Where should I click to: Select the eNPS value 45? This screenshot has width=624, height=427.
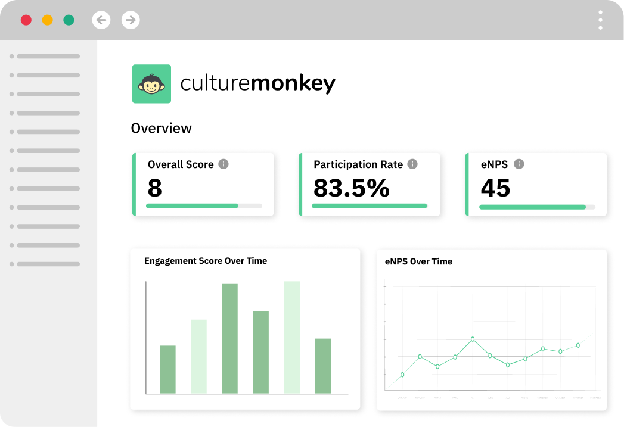pyautogui.click(x=495, y=188)
